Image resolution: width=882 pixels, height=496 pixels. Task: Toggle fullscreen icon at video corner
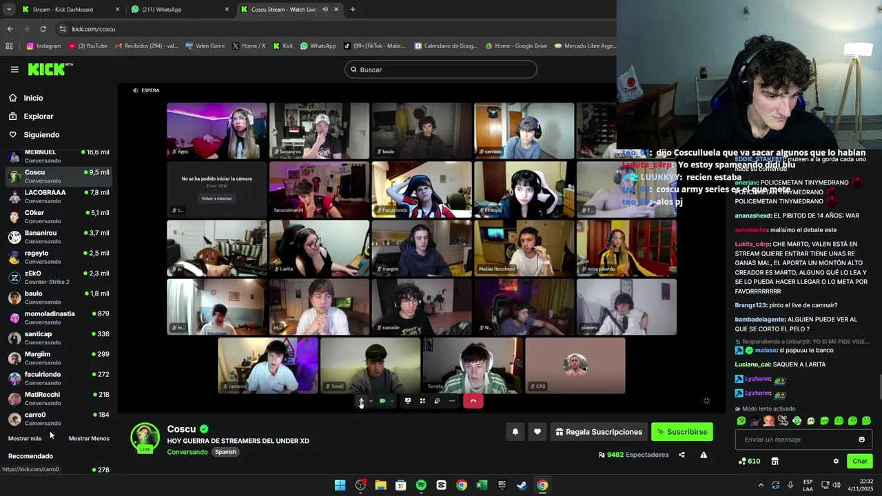coord(706,401)
